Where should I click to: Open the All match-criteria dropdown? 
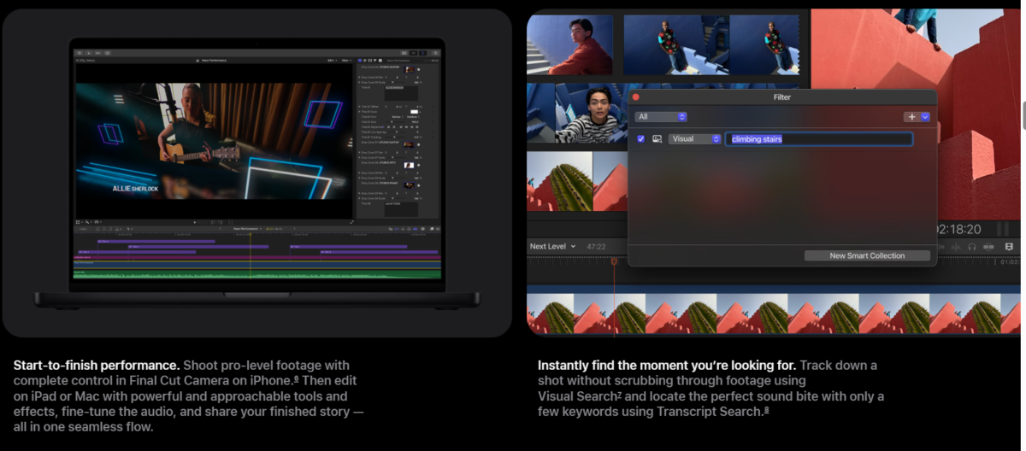click(660, 117)
